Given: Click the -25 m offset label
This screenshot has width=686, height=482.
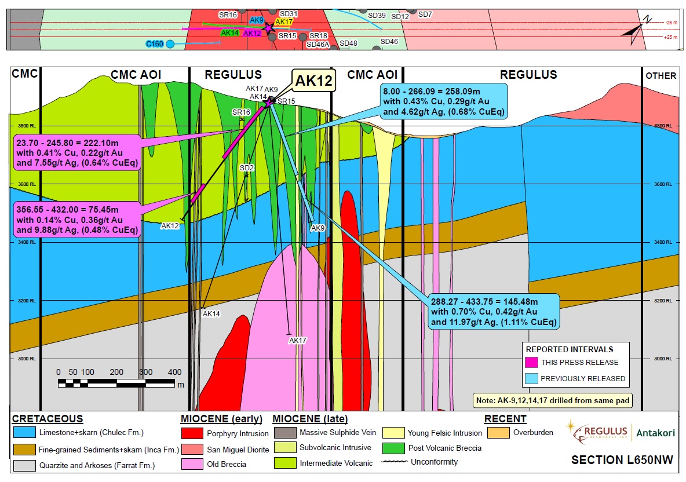Looking at the screenshot, I should (671, 23).
